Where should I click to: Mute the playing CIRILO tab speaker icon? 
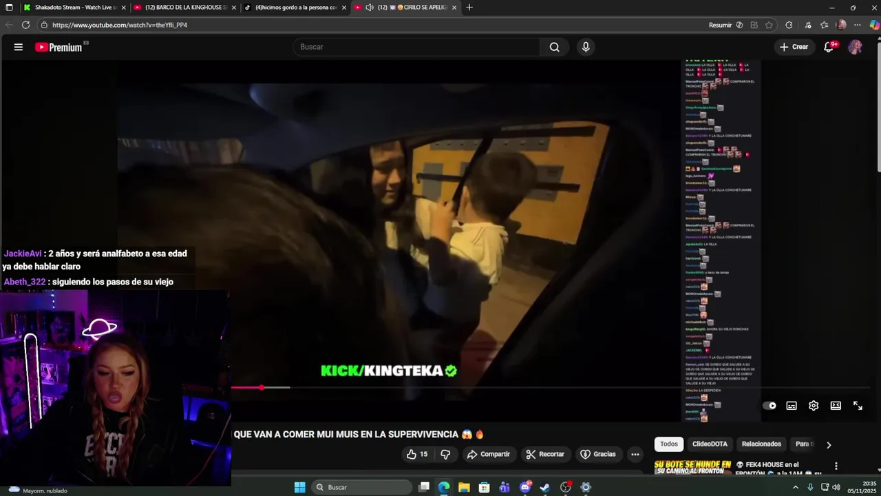click(x=370, y=8)
